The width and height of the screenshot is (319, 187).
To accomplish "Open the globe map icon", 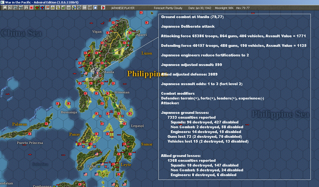I will tap(74, 8).
